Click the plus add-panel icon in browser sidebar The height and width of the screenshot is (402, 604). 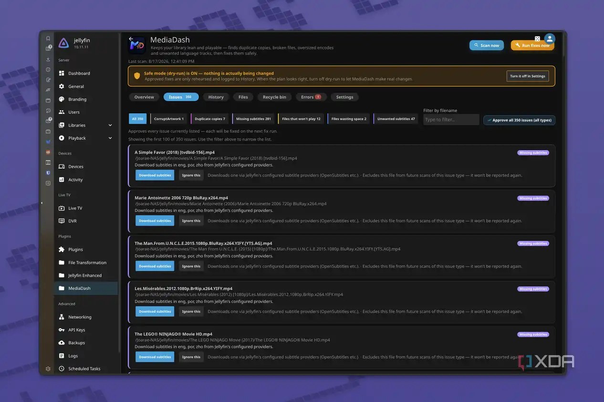[48, 183]
